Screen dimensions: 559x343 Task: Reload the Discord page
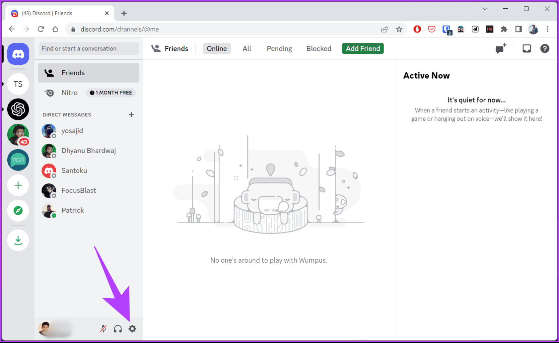pyautogui.click(x=41, y=29)
